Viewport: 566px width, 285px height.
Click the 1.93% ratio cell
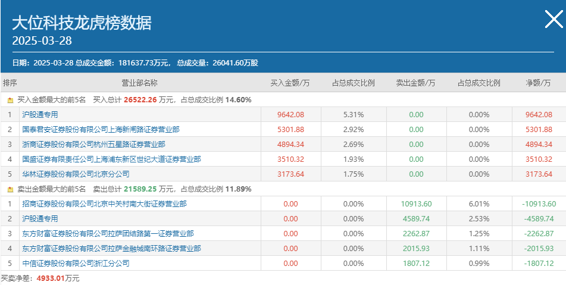point(354,159)
